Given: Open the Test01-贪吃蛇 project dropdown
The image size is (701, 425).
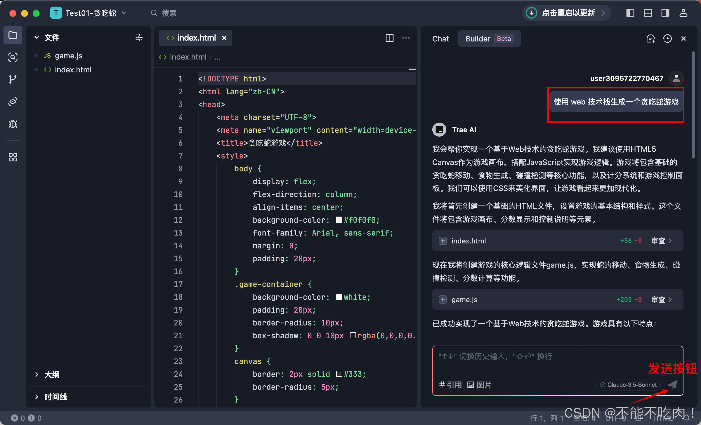Looking at the screenshot, I should click(x=90, y=13).
